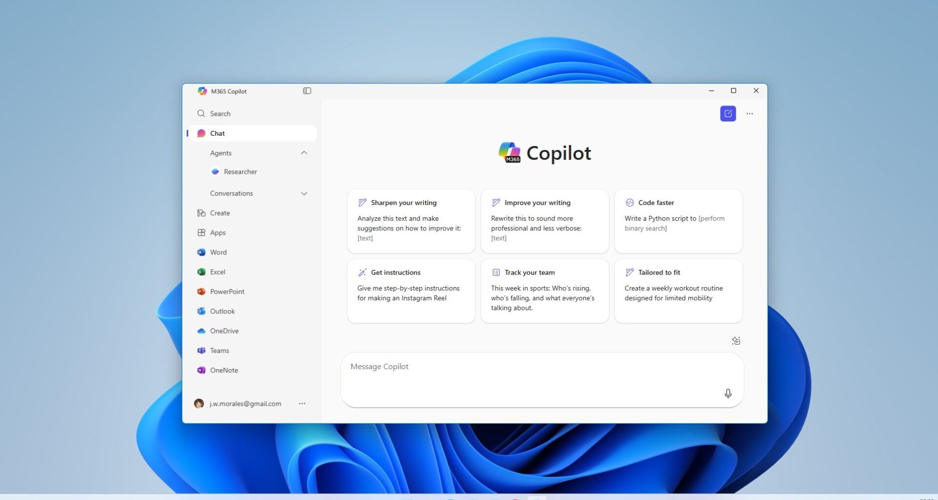The height and width of the screenshot is (500, 938).
Task: Toggle the sidebar panel visibility
Action: 307,91
